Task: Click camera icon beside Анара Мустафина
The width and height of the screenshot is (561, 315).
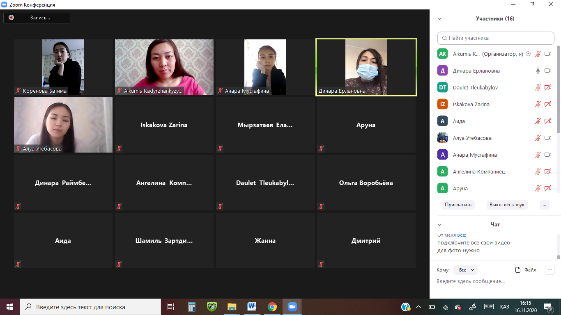Action: pos(547,155)
